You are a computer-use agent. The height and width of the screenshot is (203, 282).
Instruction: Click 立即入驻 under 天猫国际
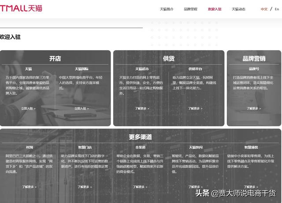coord(82,109)
